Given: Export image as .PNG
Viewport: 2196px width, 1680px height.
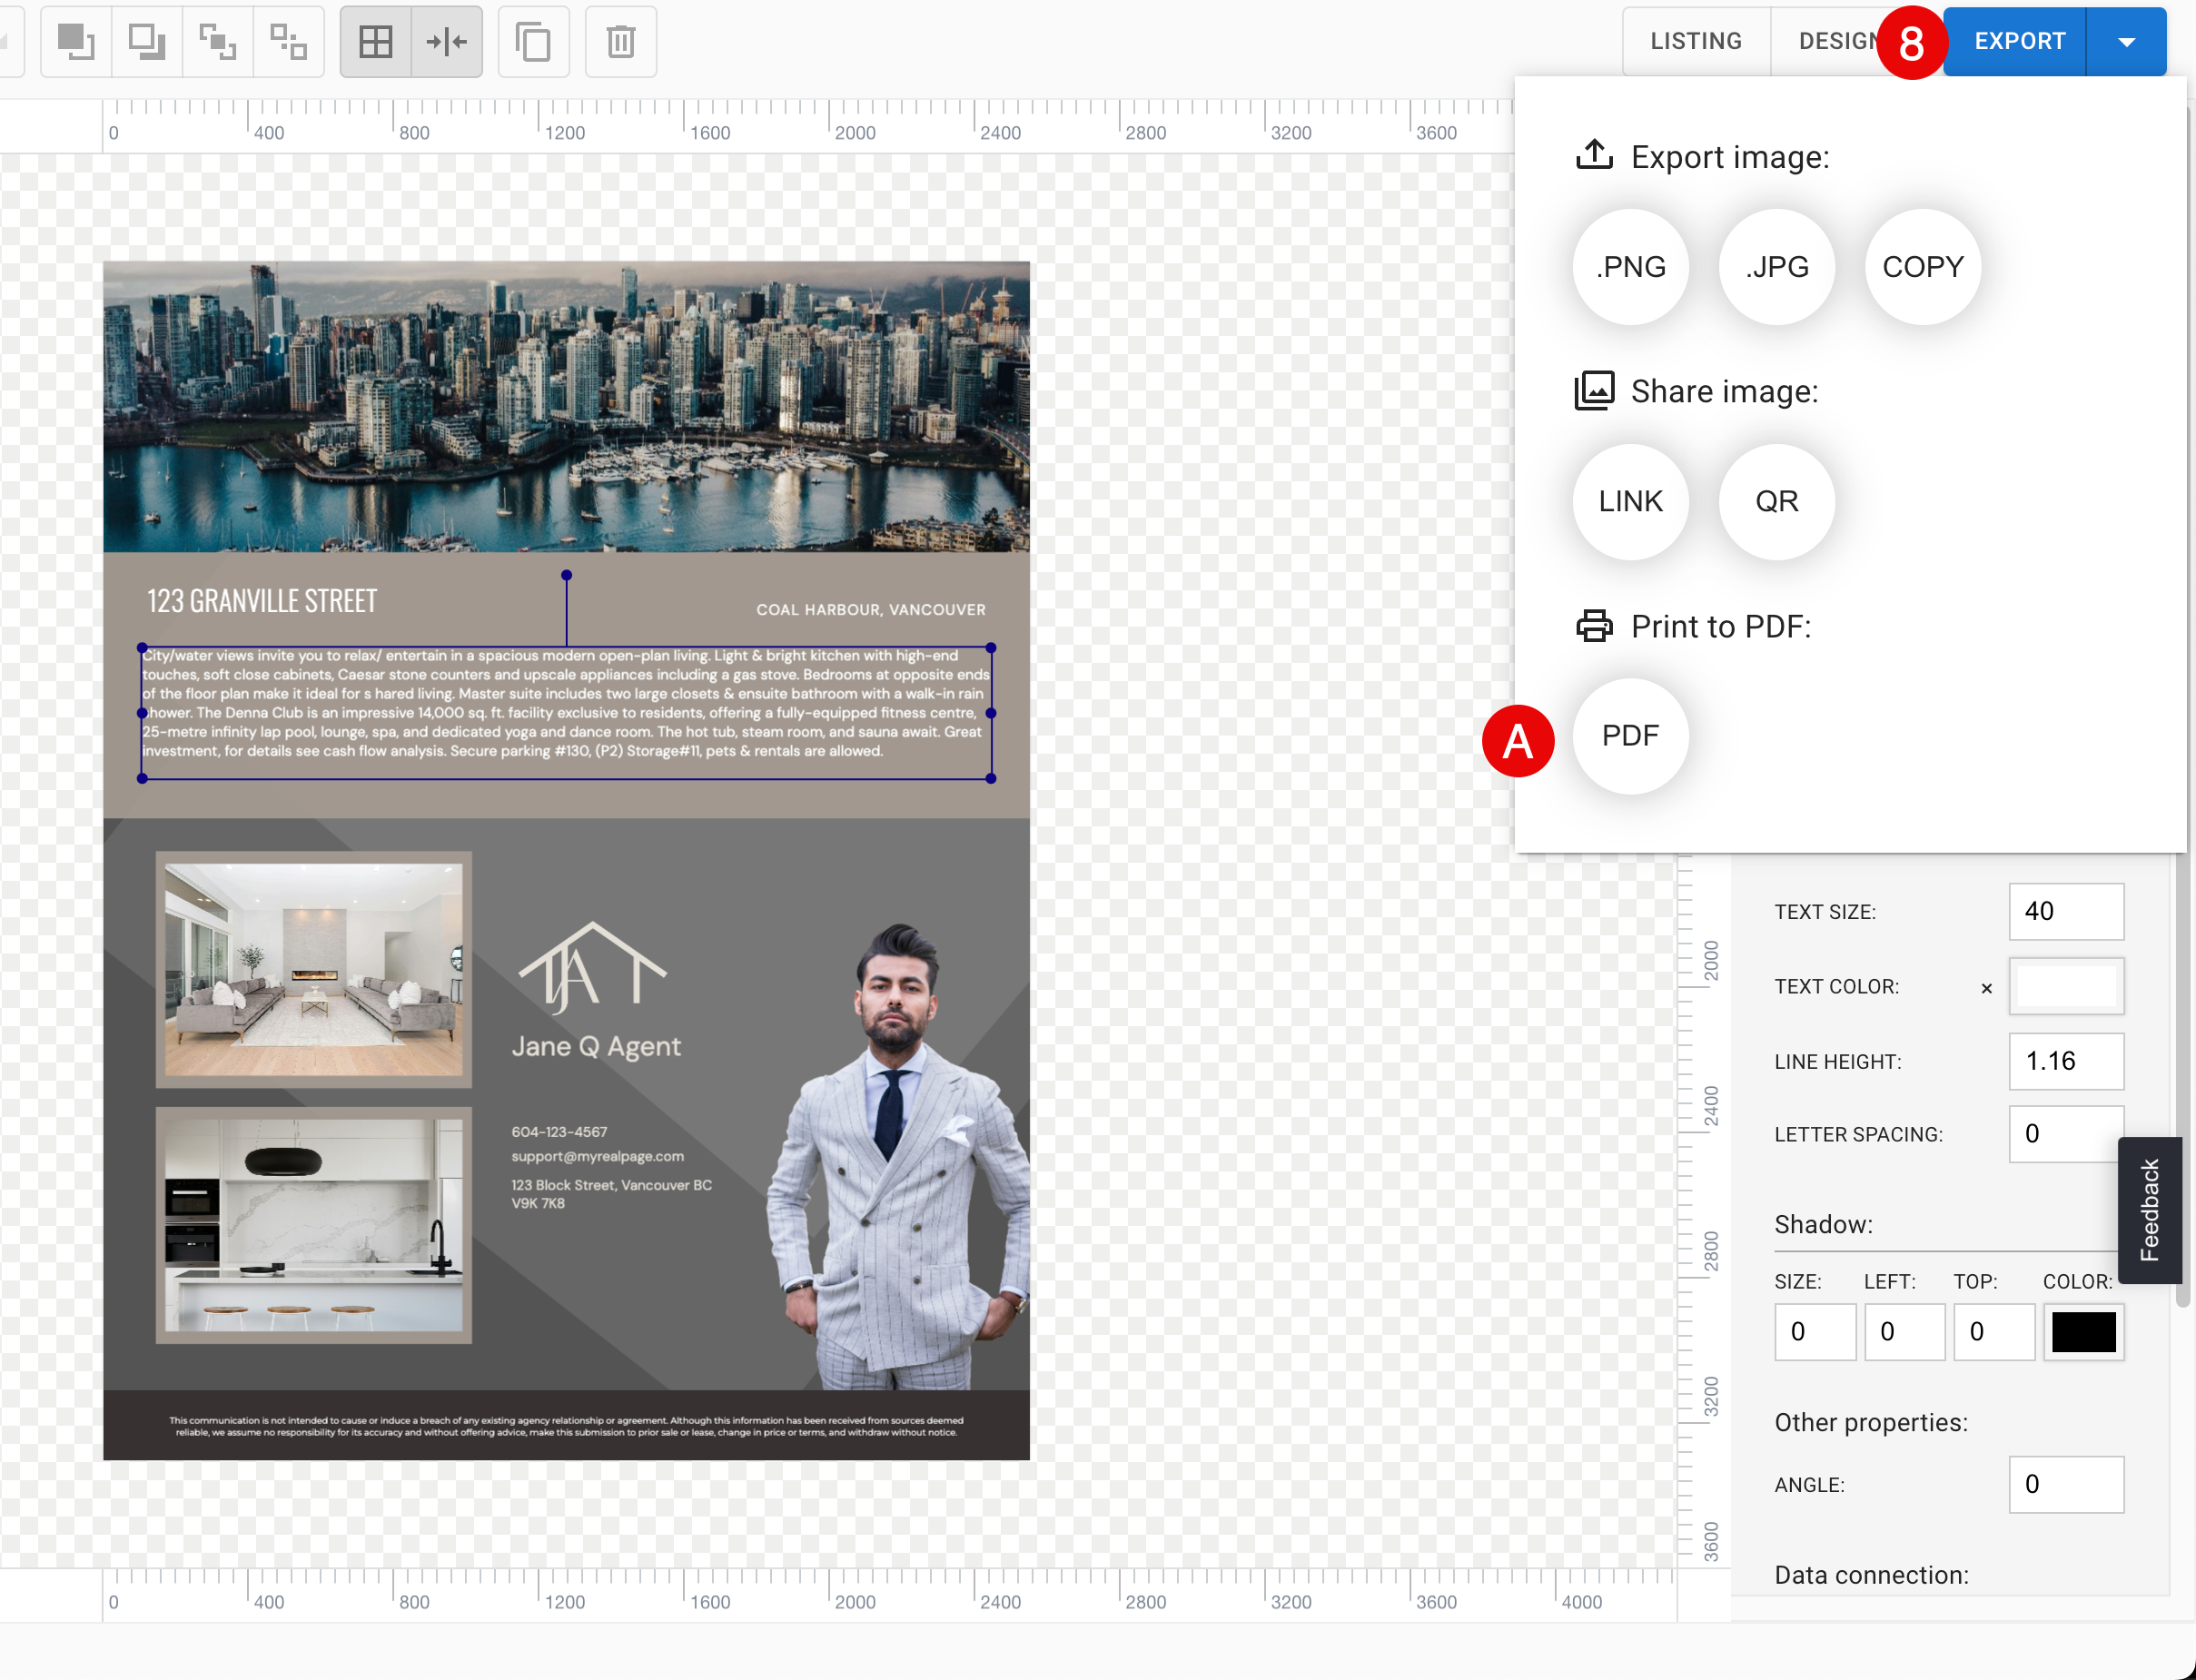Looking at the screenshot, I should [1631, 267].
